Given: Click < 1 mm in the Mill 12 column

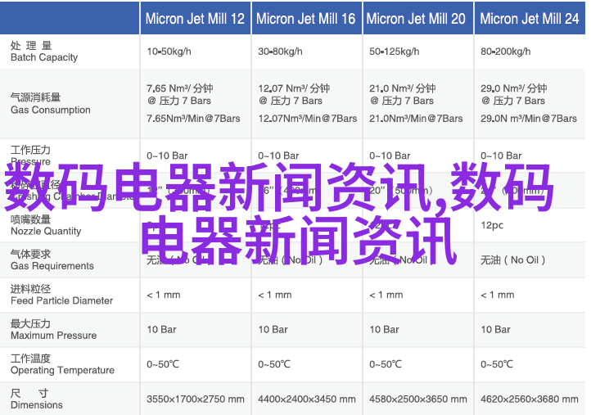Looking at the screenshot, I should [163, 295].
